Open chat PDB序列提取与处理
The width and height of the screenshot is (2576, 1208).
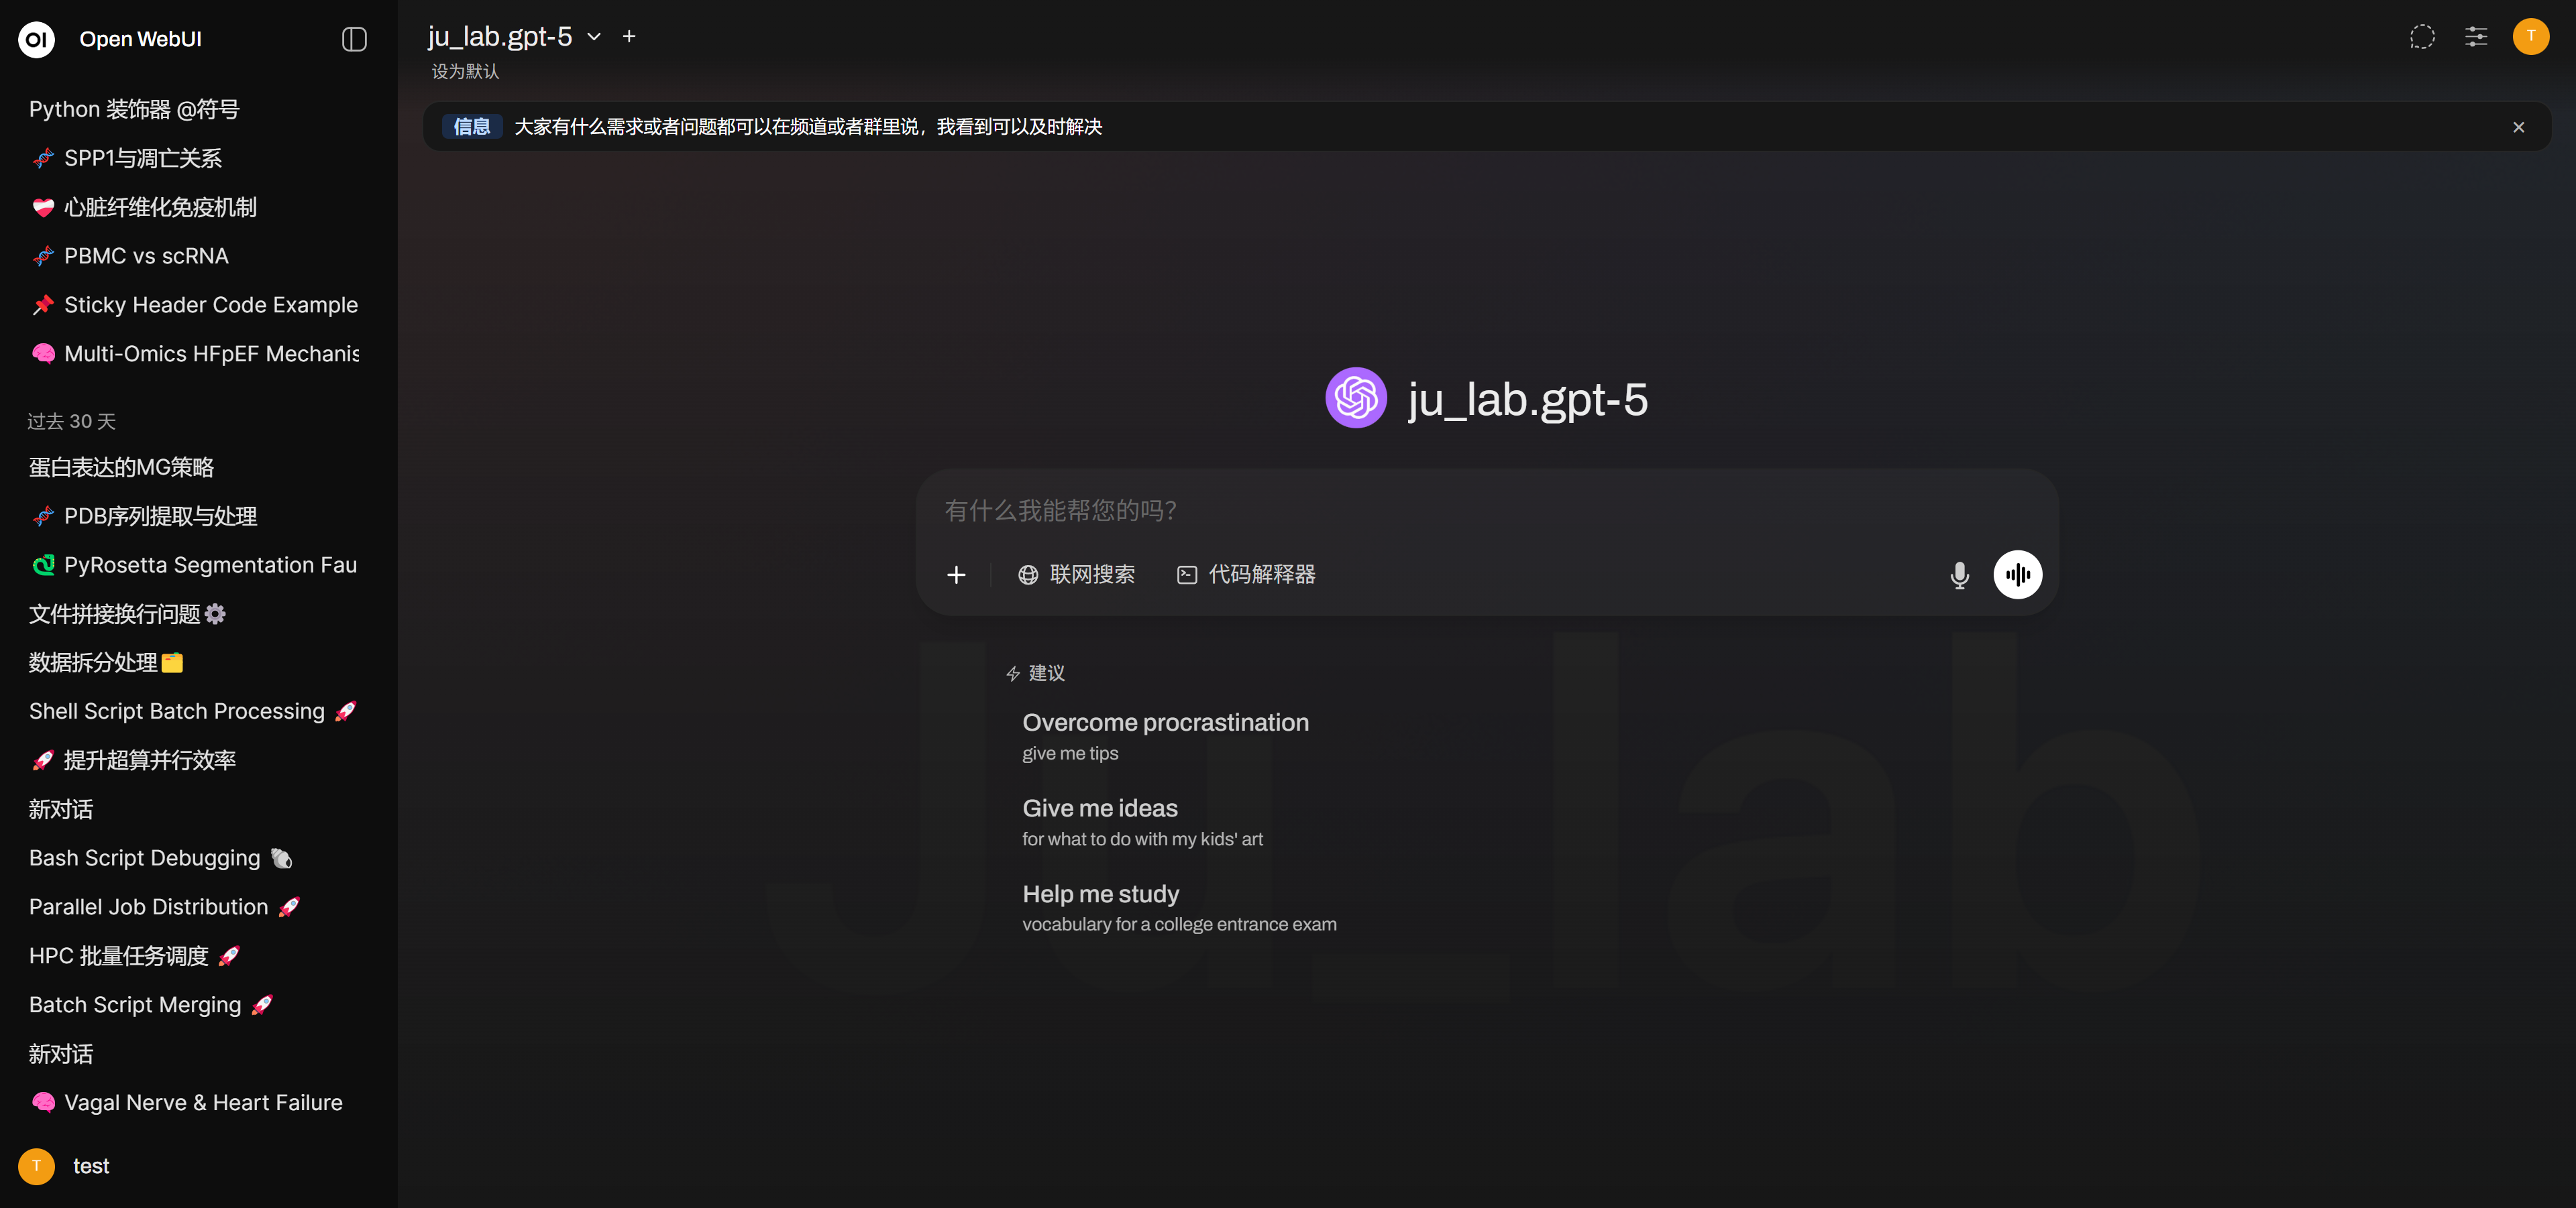(195, 516)
